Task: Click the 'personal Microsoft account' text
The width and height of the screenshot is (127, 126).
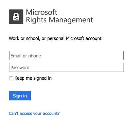Action: pyautogui.click(x=74, y=38)
